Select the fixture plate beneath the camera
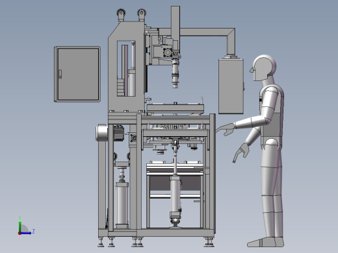338x253 pixels. (175, 108)
